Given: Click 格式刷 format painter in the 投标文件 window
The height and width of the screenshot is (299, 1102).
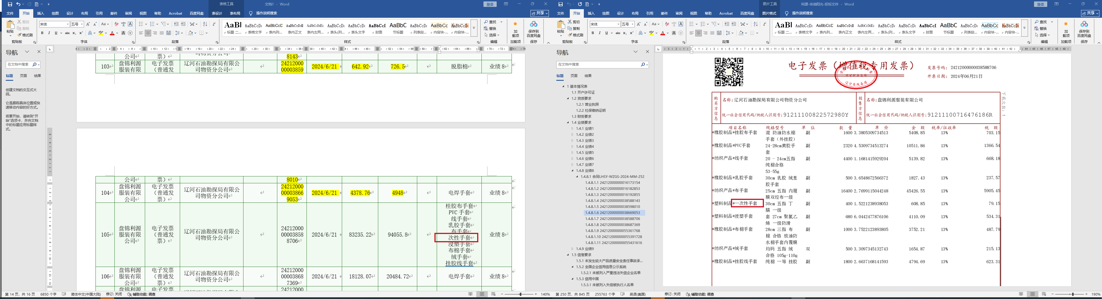Looking at the screenshot, I should [575, 35].
